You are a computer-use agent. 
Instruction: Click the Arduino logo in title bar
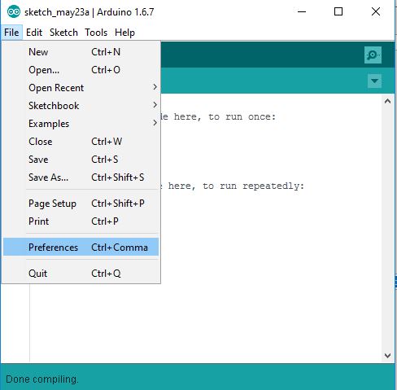coord(13,12)
